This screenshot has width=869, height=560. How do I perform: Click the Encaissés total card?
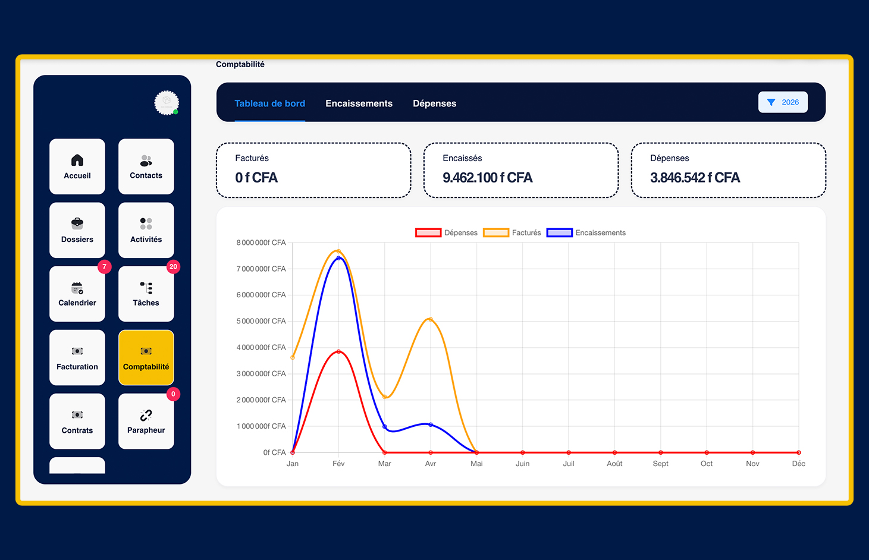(520, 170)
